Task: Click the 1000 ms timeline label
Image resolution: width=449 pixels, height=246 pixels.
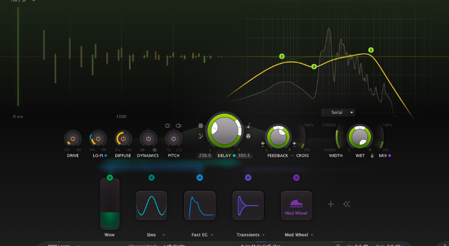Action: click(x=121, y=116)
